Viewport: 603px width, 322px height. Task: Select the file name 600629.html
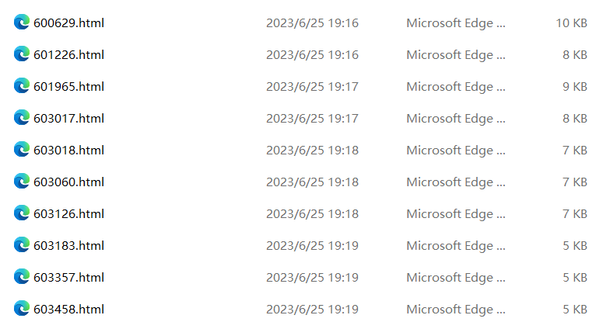[68, 23]
